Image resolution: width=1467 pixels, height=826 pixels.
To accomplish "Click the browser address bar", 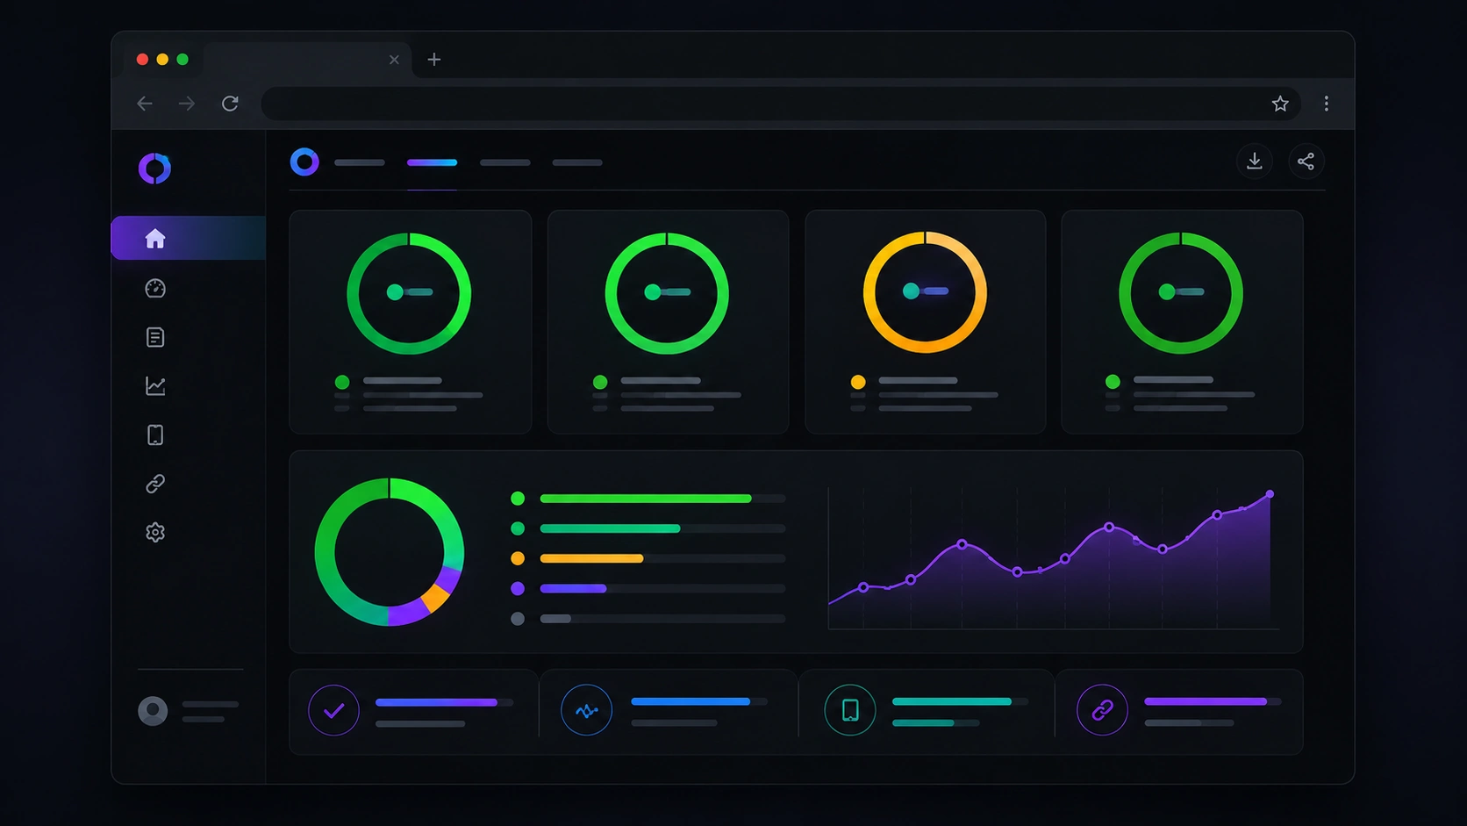I will pos(781,104).
